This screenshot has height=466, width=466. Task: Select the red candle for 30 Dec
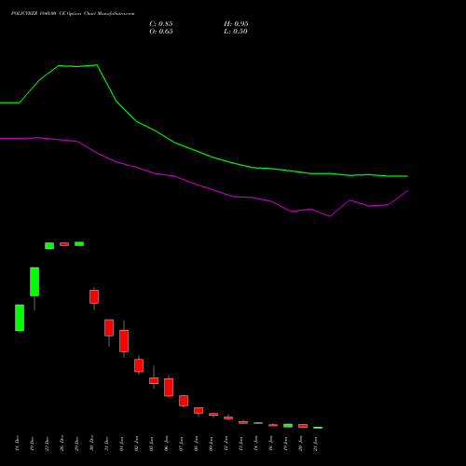tap(94, 296)
